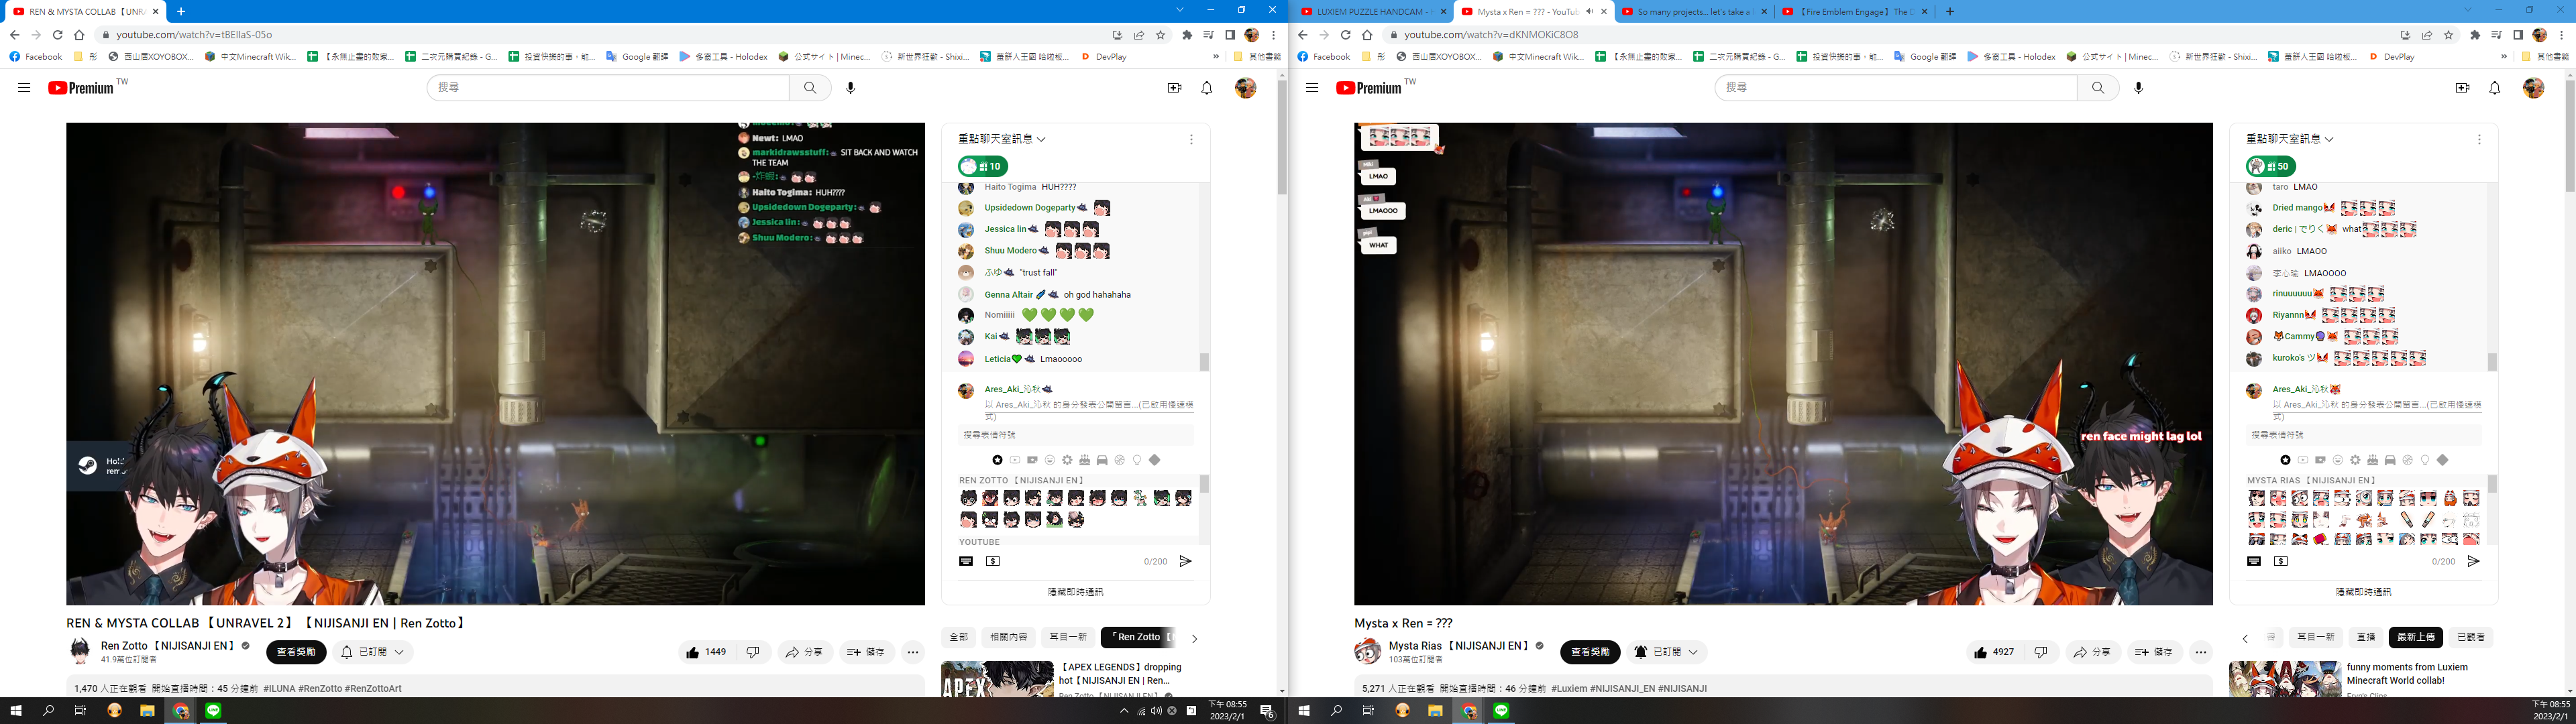This screenshot has width=2576, height=724.
Task: Click right window page vertical scrollbar
Action: [x=2570, y=135]
